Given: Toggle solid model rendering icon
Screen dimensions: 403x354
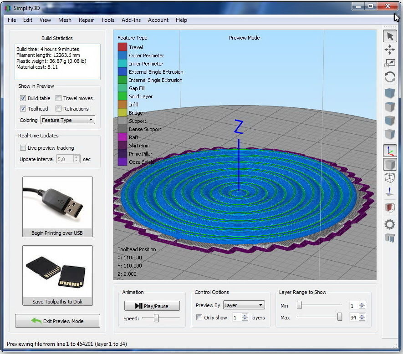Looking at the screenshot, I should point(390,164).
